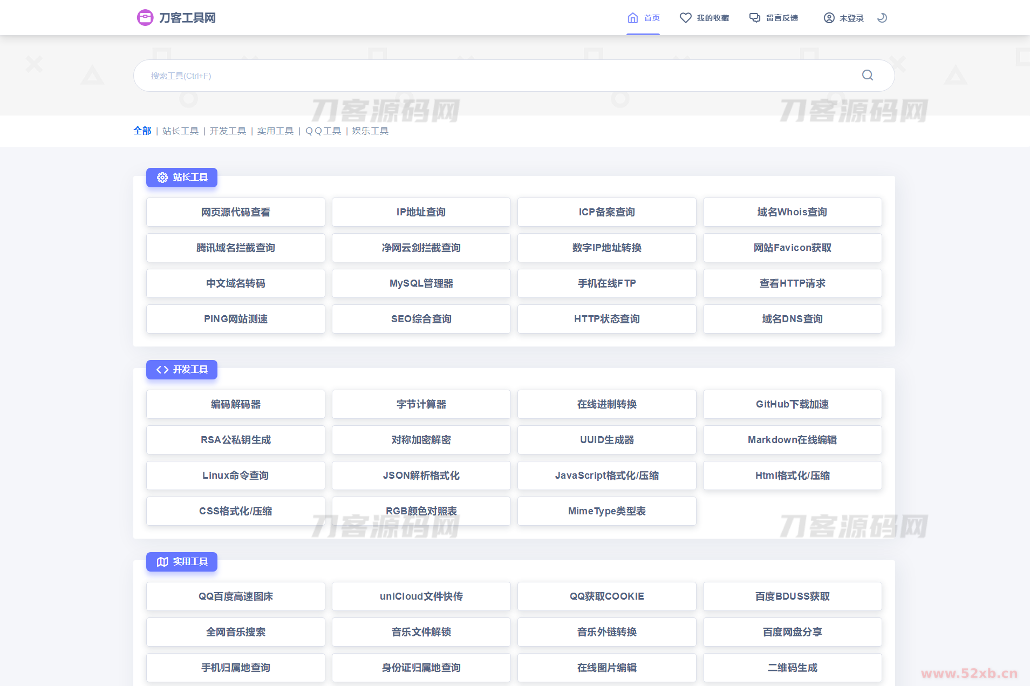Open the IP地址查询 tool

point(421,212)
